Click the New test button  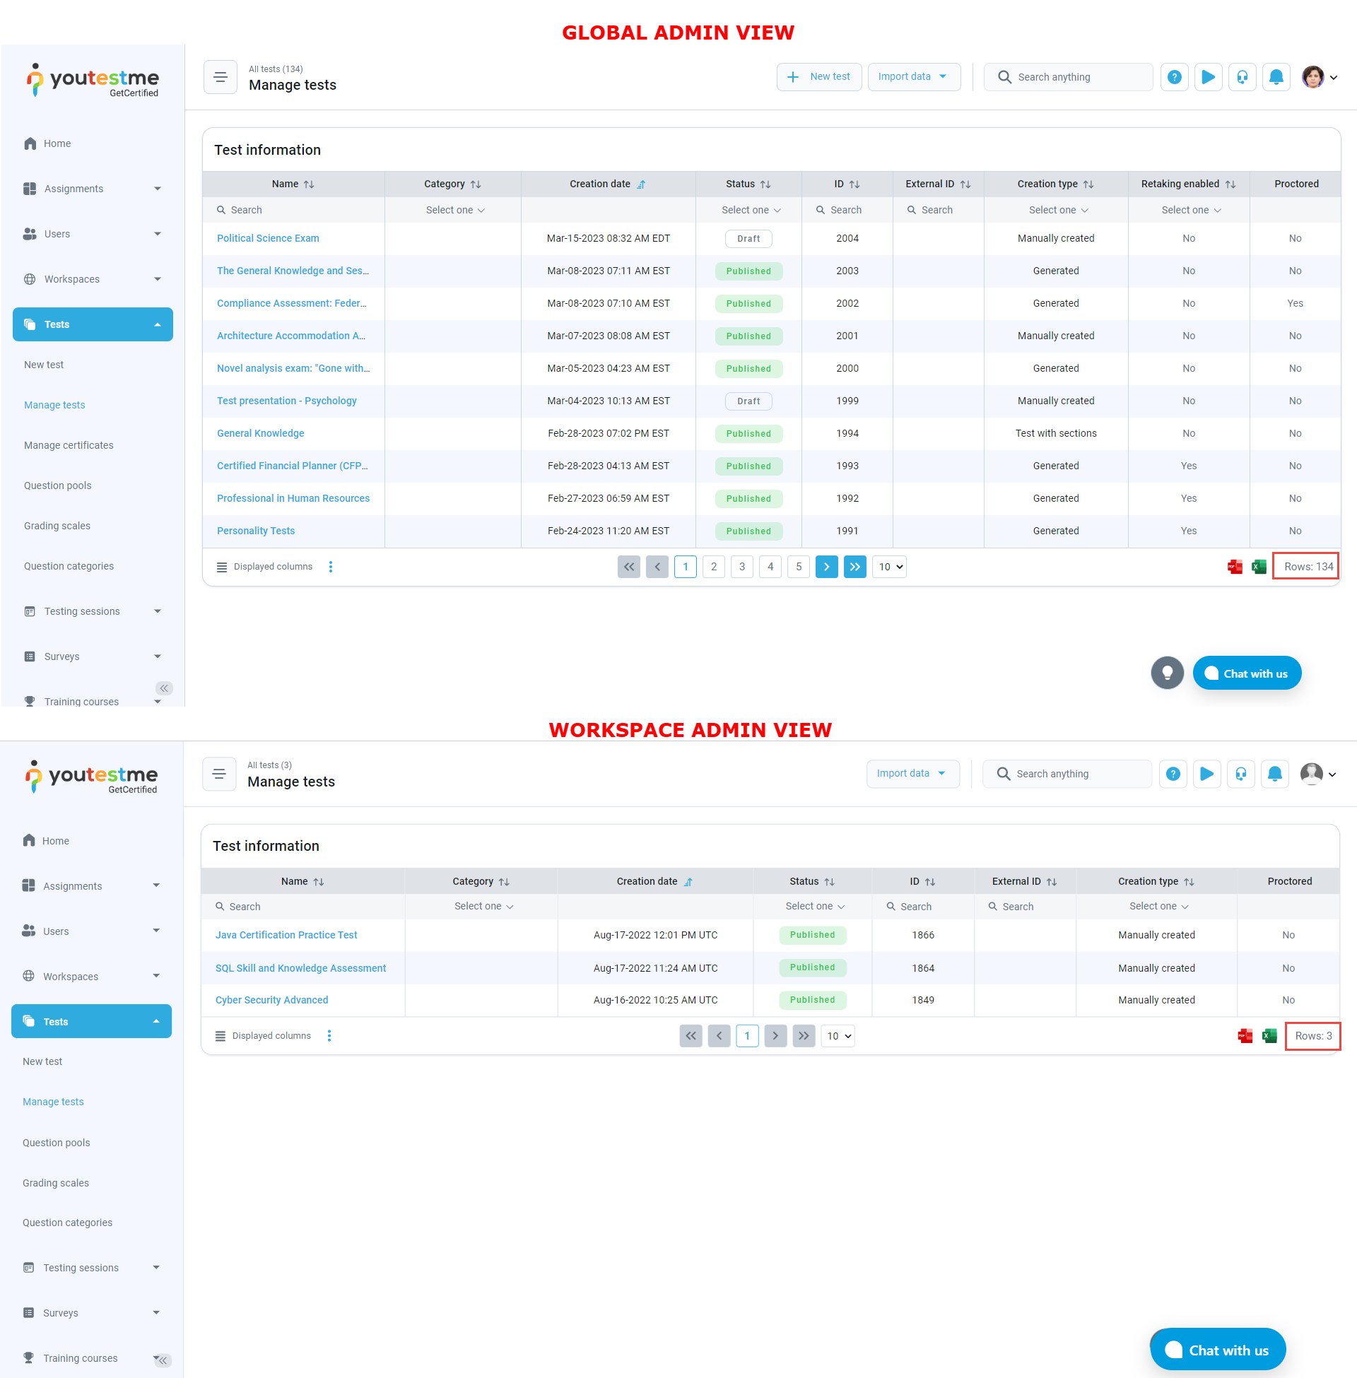[x=819, y=77]
